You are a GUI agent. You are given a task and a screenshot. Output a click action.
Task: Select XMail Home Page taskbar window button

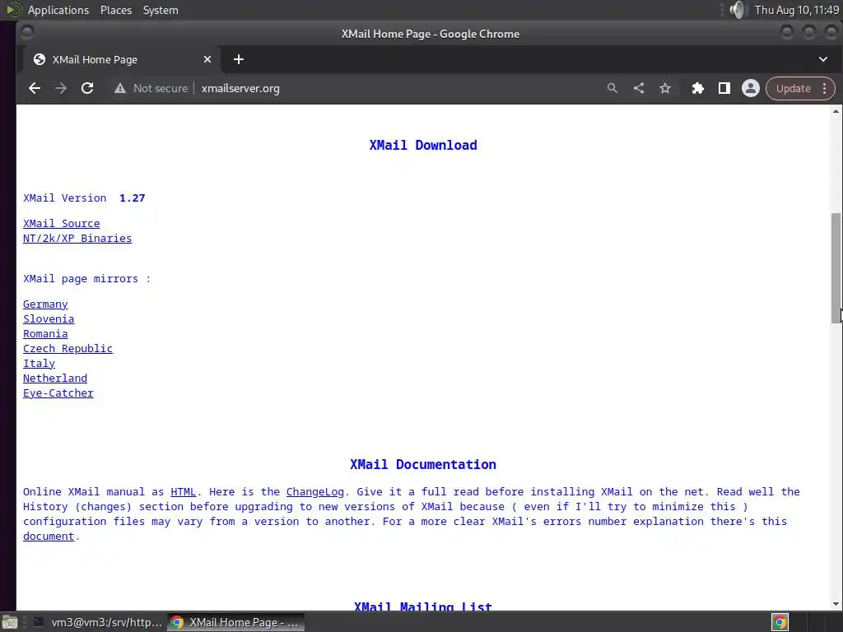click(235, 622)
